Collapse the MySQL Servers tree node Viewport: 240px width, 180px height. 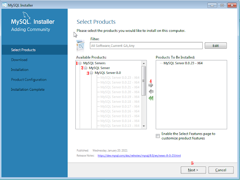click(x=80, y=63)
